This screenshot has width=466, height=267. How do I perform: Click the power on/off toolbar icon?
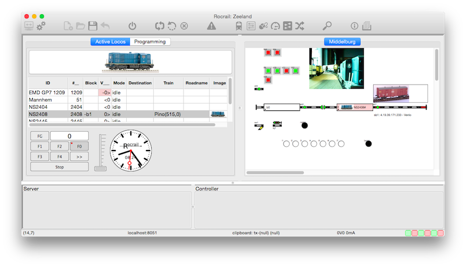132,26
